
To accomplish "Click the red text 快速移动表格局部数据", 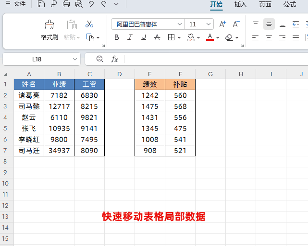I will coord(154,217).
